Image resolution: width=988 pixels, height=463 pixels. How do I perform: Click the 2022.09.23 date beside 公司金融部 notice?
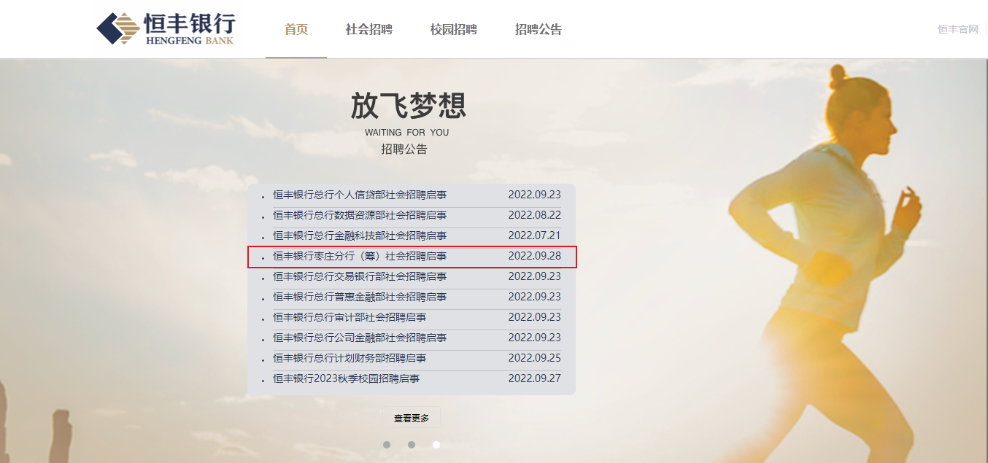click(535, 338)
